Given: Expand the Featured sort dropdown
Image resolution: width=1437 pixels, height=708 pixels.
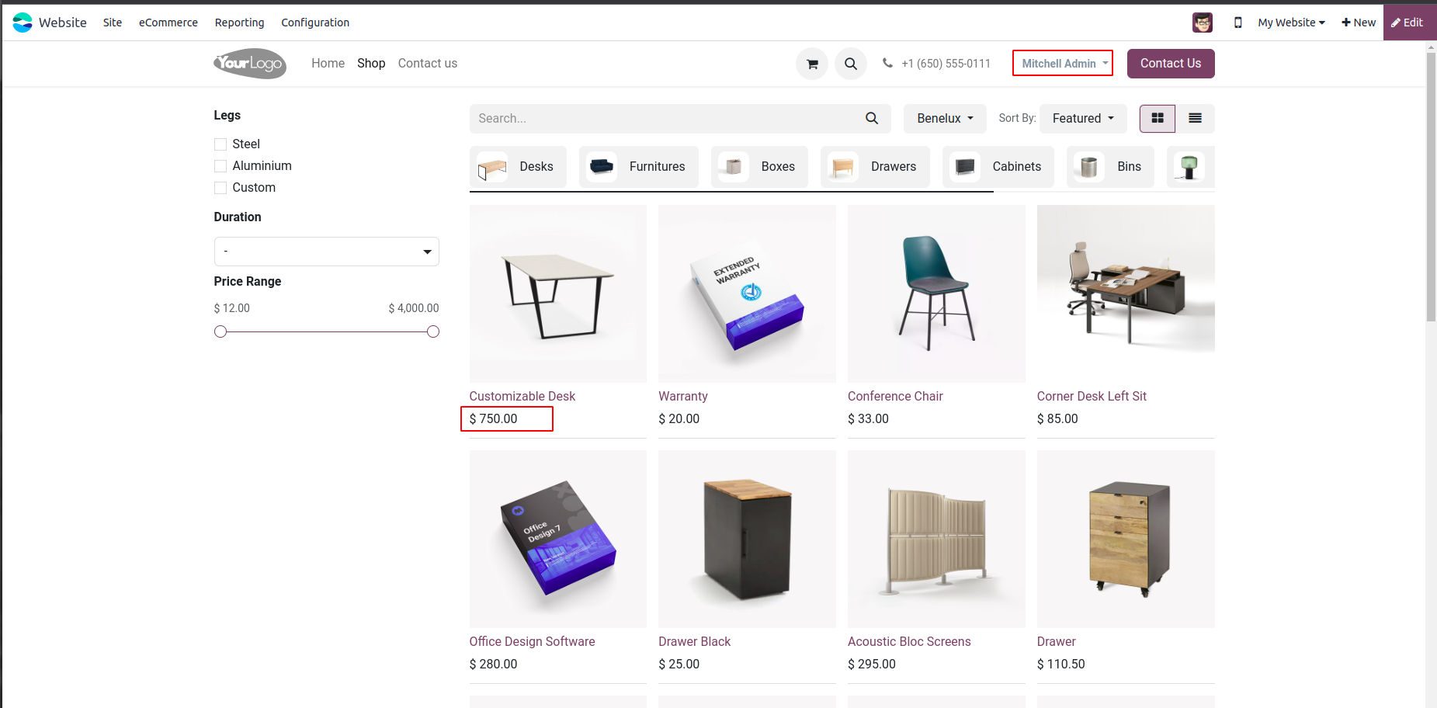Looking at the screenshot, I should click(1082, 118).
